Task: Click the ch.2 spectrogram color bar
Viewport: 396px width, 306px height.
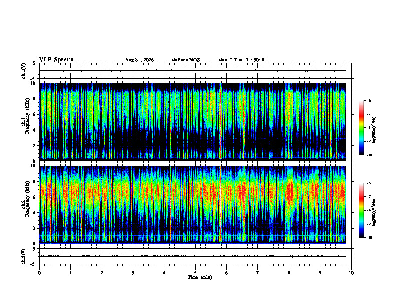Action: pyautogui.click(x=361, y=210)
